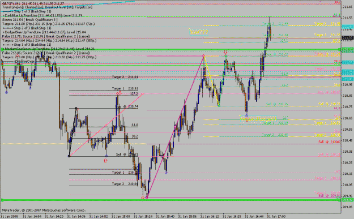354x219 pixels.
Task: Click the 'ZigGameOver' indicator label
Action: tap(25, 61)
